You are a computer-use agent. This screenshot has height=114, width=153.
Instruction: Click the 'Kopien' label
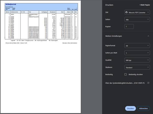click(x=108, y=27)
